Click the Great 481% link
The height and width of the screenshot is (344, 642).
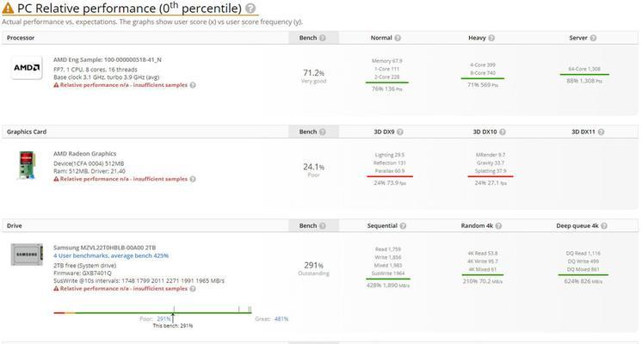point(281,319)
